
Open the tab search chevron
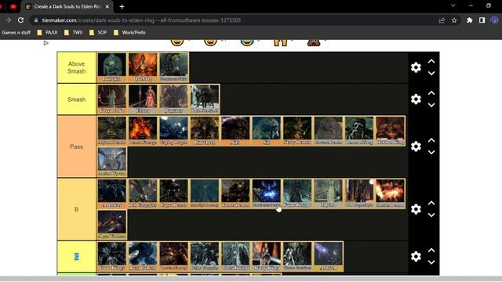(453, 5)
